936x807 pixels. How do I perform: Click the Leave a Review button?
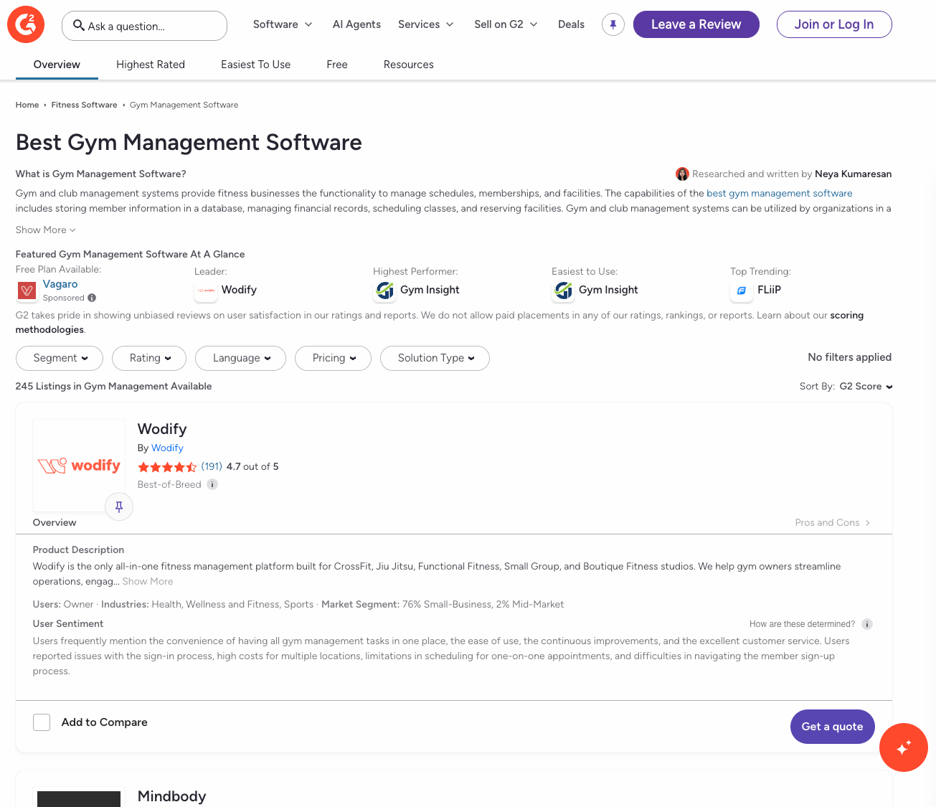[x=696, y=24]
